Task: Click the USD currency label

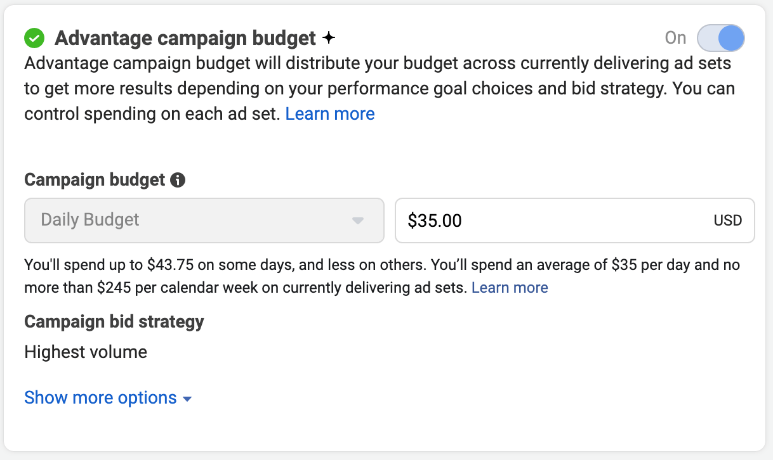Action: click(727, 221)
